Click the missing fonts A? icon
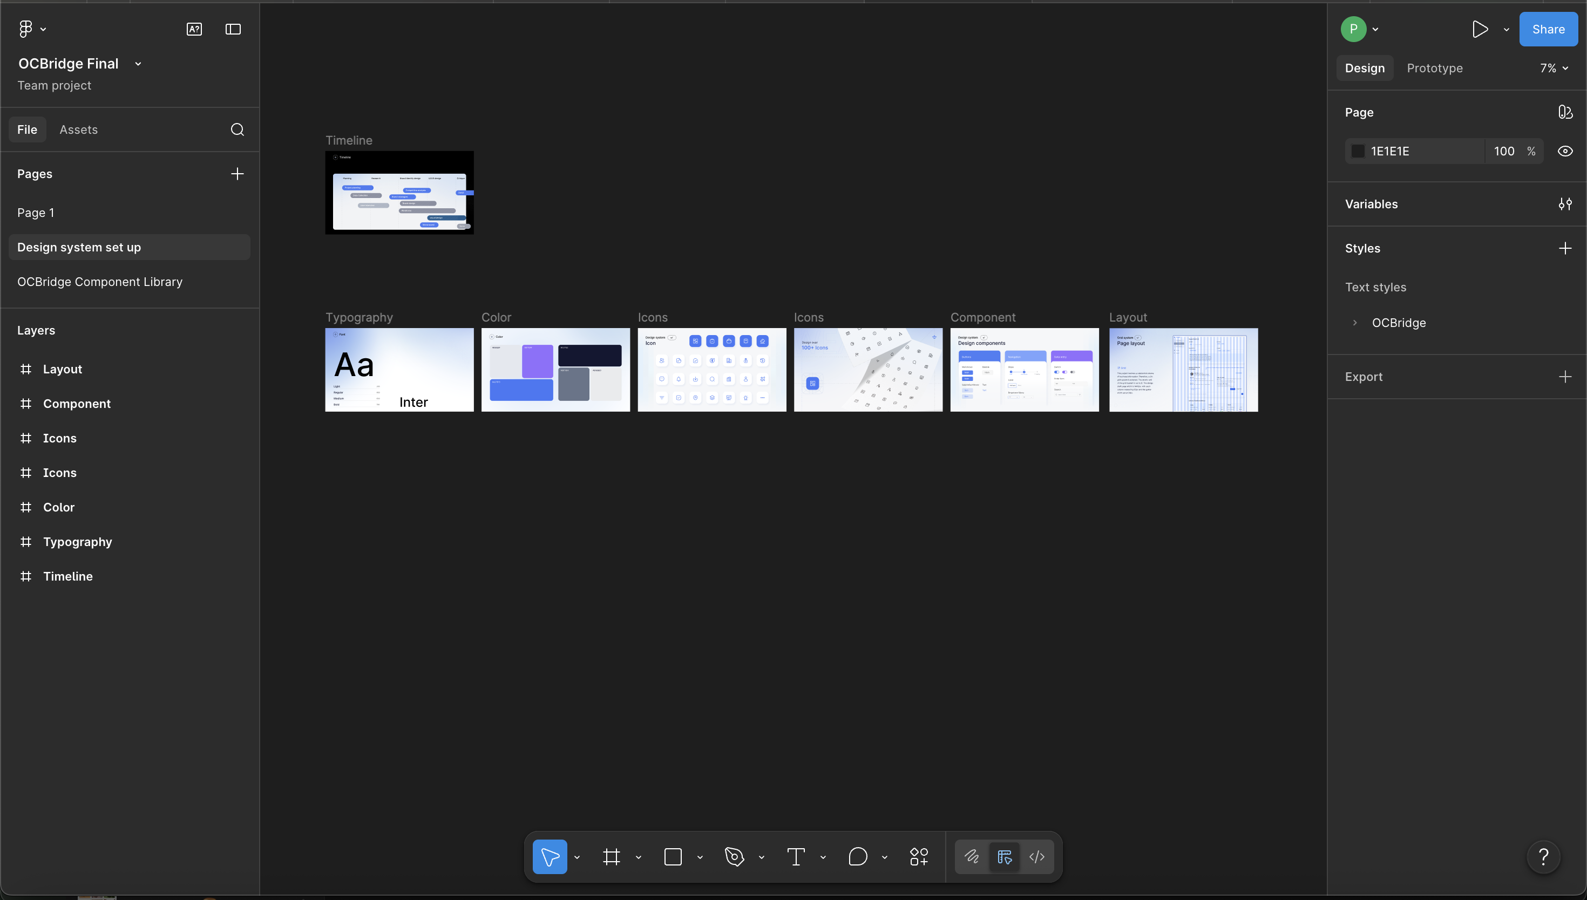1587x900 pixels. (x=194, y=29)
